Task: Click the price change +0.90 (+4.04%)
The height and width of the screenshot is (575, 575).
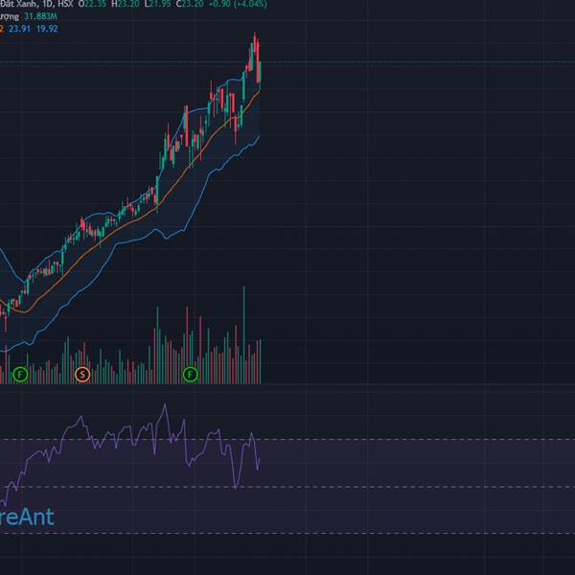Action: click(238, 4)
